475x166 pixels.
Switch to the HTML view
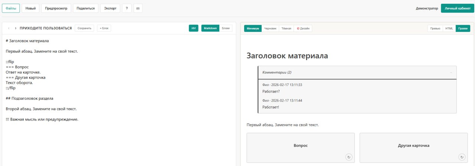point(449,28)
